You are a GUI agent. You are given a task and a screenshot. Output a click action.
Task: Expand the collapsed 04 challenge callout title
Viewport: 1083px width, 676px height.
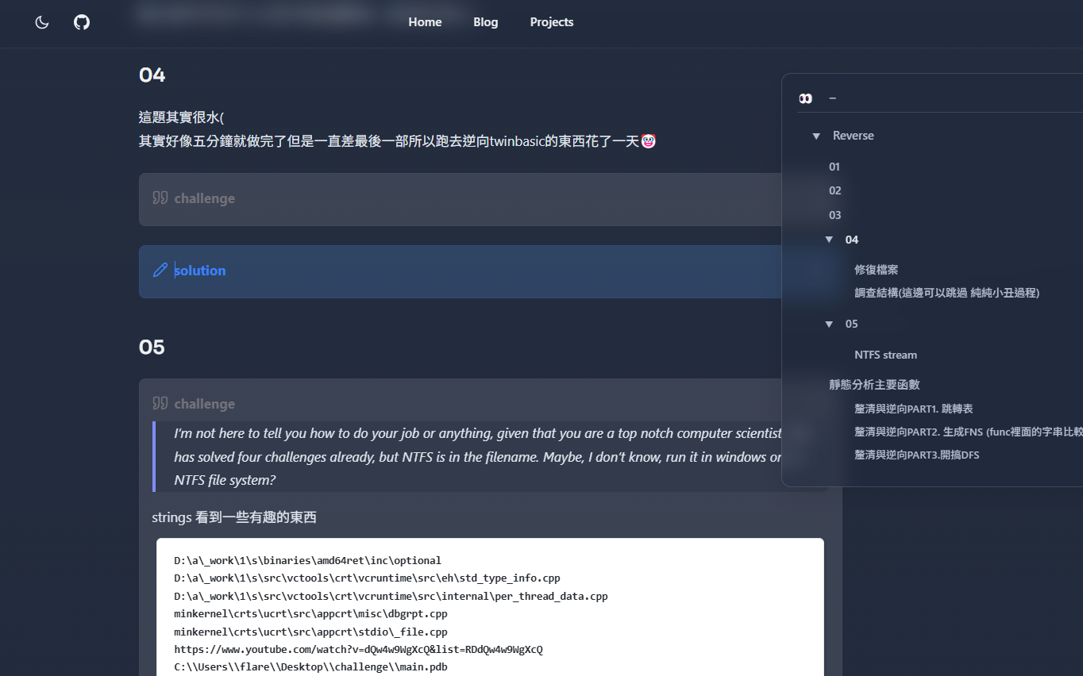pyautogui.click(x=205, y=198)
